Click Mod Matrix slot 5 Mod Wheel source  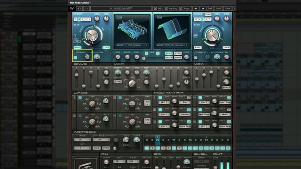(x=204, y=115)
